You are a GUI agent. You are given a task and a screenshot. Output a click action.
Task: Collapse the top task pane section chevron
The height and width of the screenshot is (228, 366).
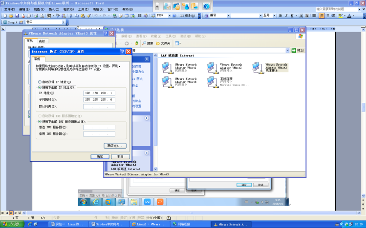[x=147, y=59]
